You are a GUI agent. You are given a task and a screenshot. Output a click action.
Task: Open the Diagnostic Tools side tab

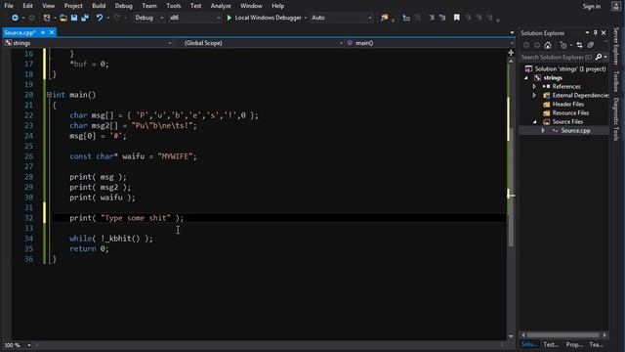[616, 119]
